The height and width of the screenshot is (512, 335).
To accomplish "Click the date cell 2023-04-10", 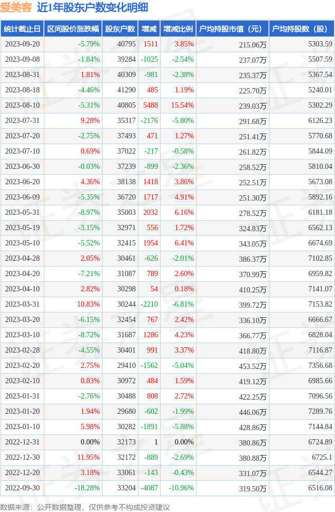I will tap(22, 289).
